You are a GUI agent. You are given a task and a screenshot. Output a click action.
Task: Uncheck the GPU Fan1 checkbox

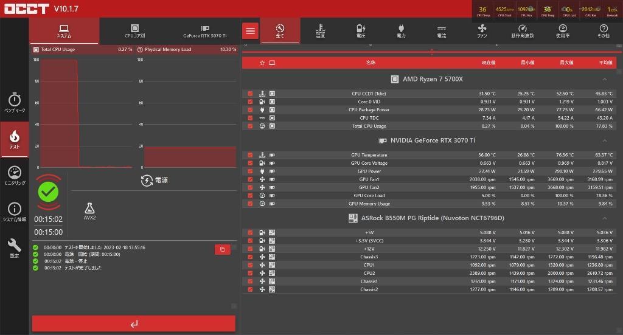250,179
